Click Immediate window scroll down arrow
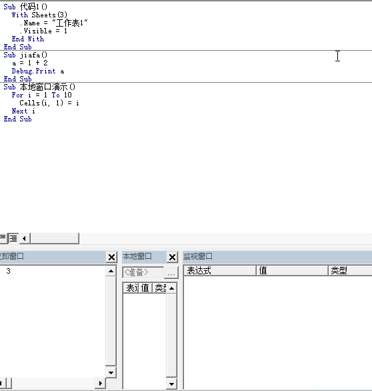The image size is (372, 391). tap(111, 373)
